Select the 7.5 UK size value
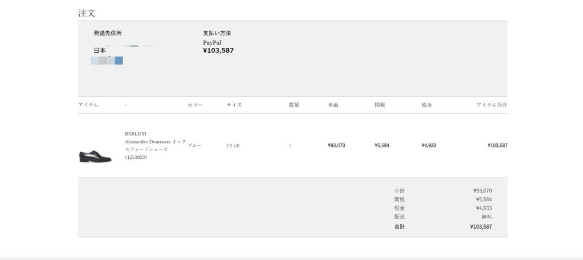The image size is (583, 260). [x=233, y=146]
